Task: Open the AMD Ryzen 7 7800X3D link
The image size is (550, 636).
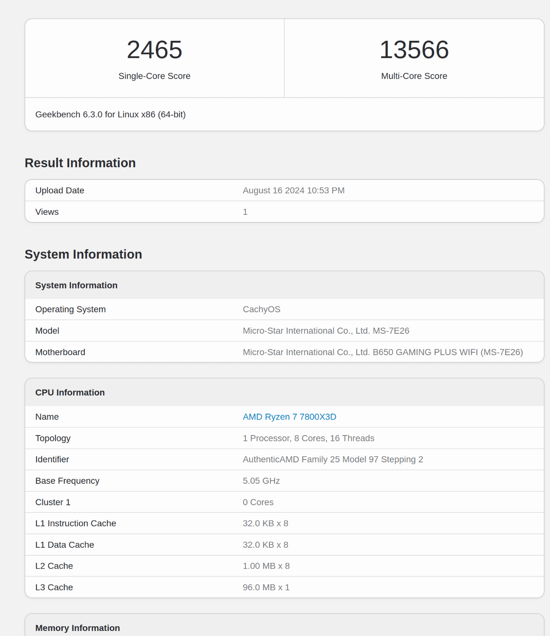Action: 289,417
